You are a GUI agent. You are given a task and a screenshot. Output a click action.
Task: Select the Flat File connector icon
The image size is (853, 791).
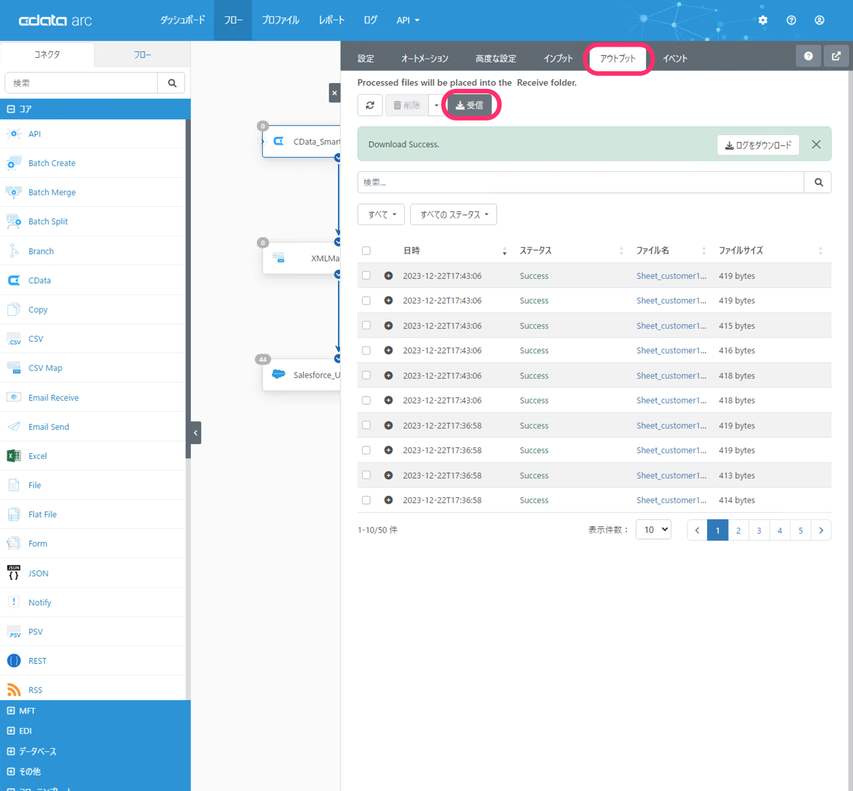point(14,514)
